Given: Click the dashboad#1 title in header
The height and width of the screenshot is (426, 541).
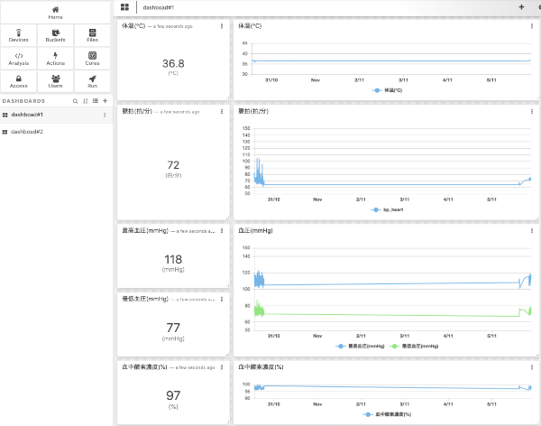Looking at the screenshot, I should coord(159,7).
